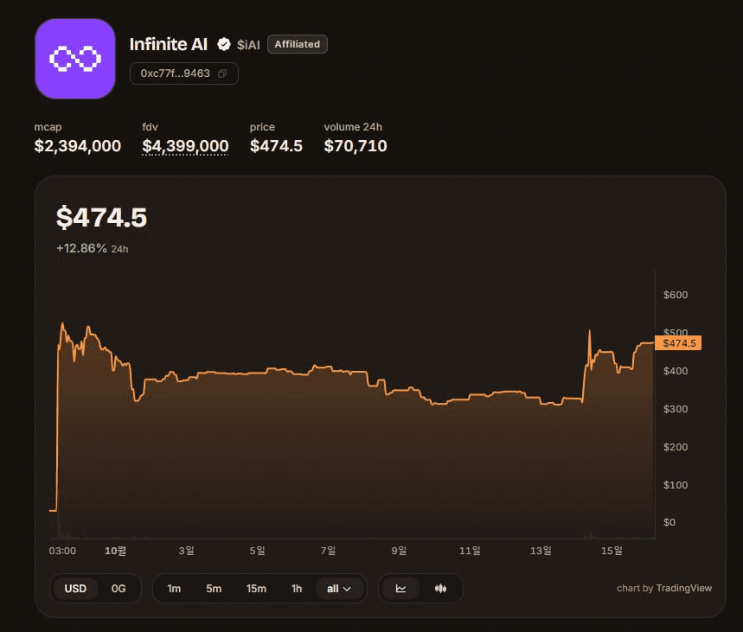Click the price value under the price label
Viewport: 743px width, 632px height.
(276, 146)
